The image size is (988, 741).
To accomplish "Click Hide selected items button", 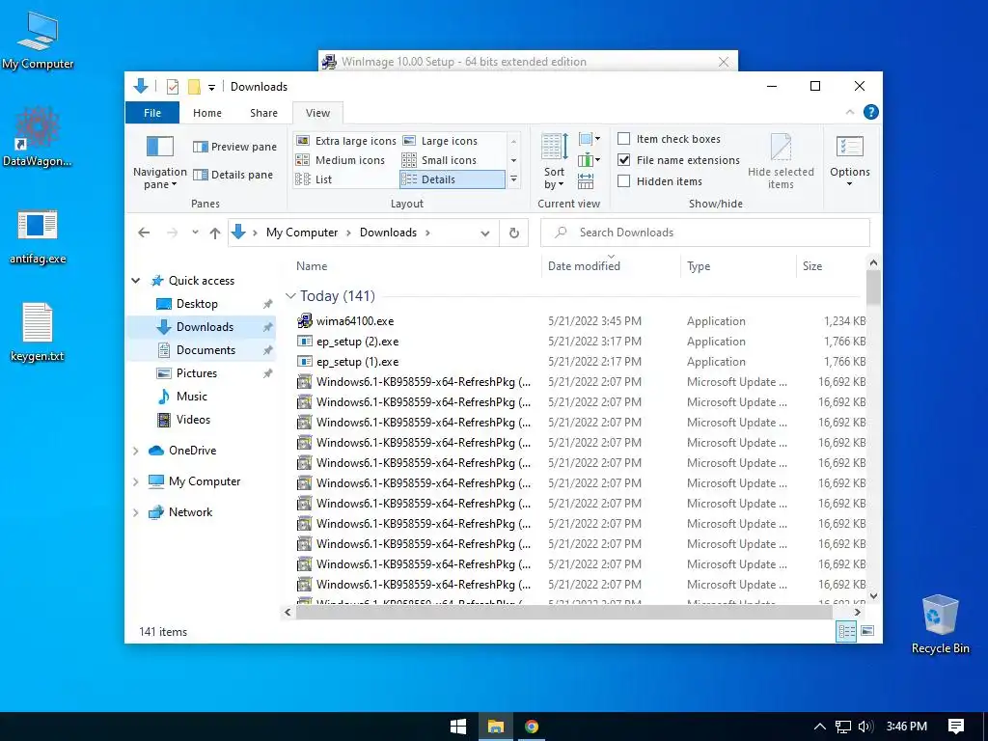I will click(x=781, y=161).
